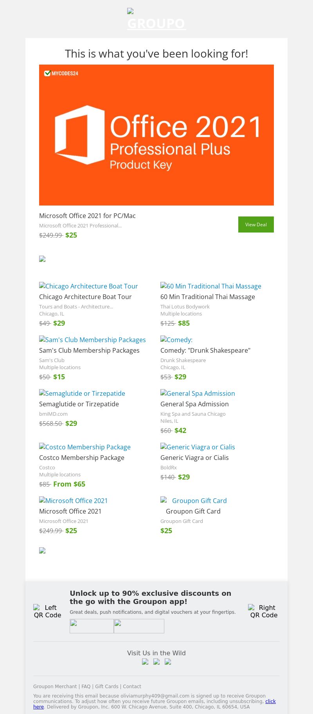Open the Office 2021 Professional Plus banner
The width and height of the screenshot is (313, 714).
156,135
